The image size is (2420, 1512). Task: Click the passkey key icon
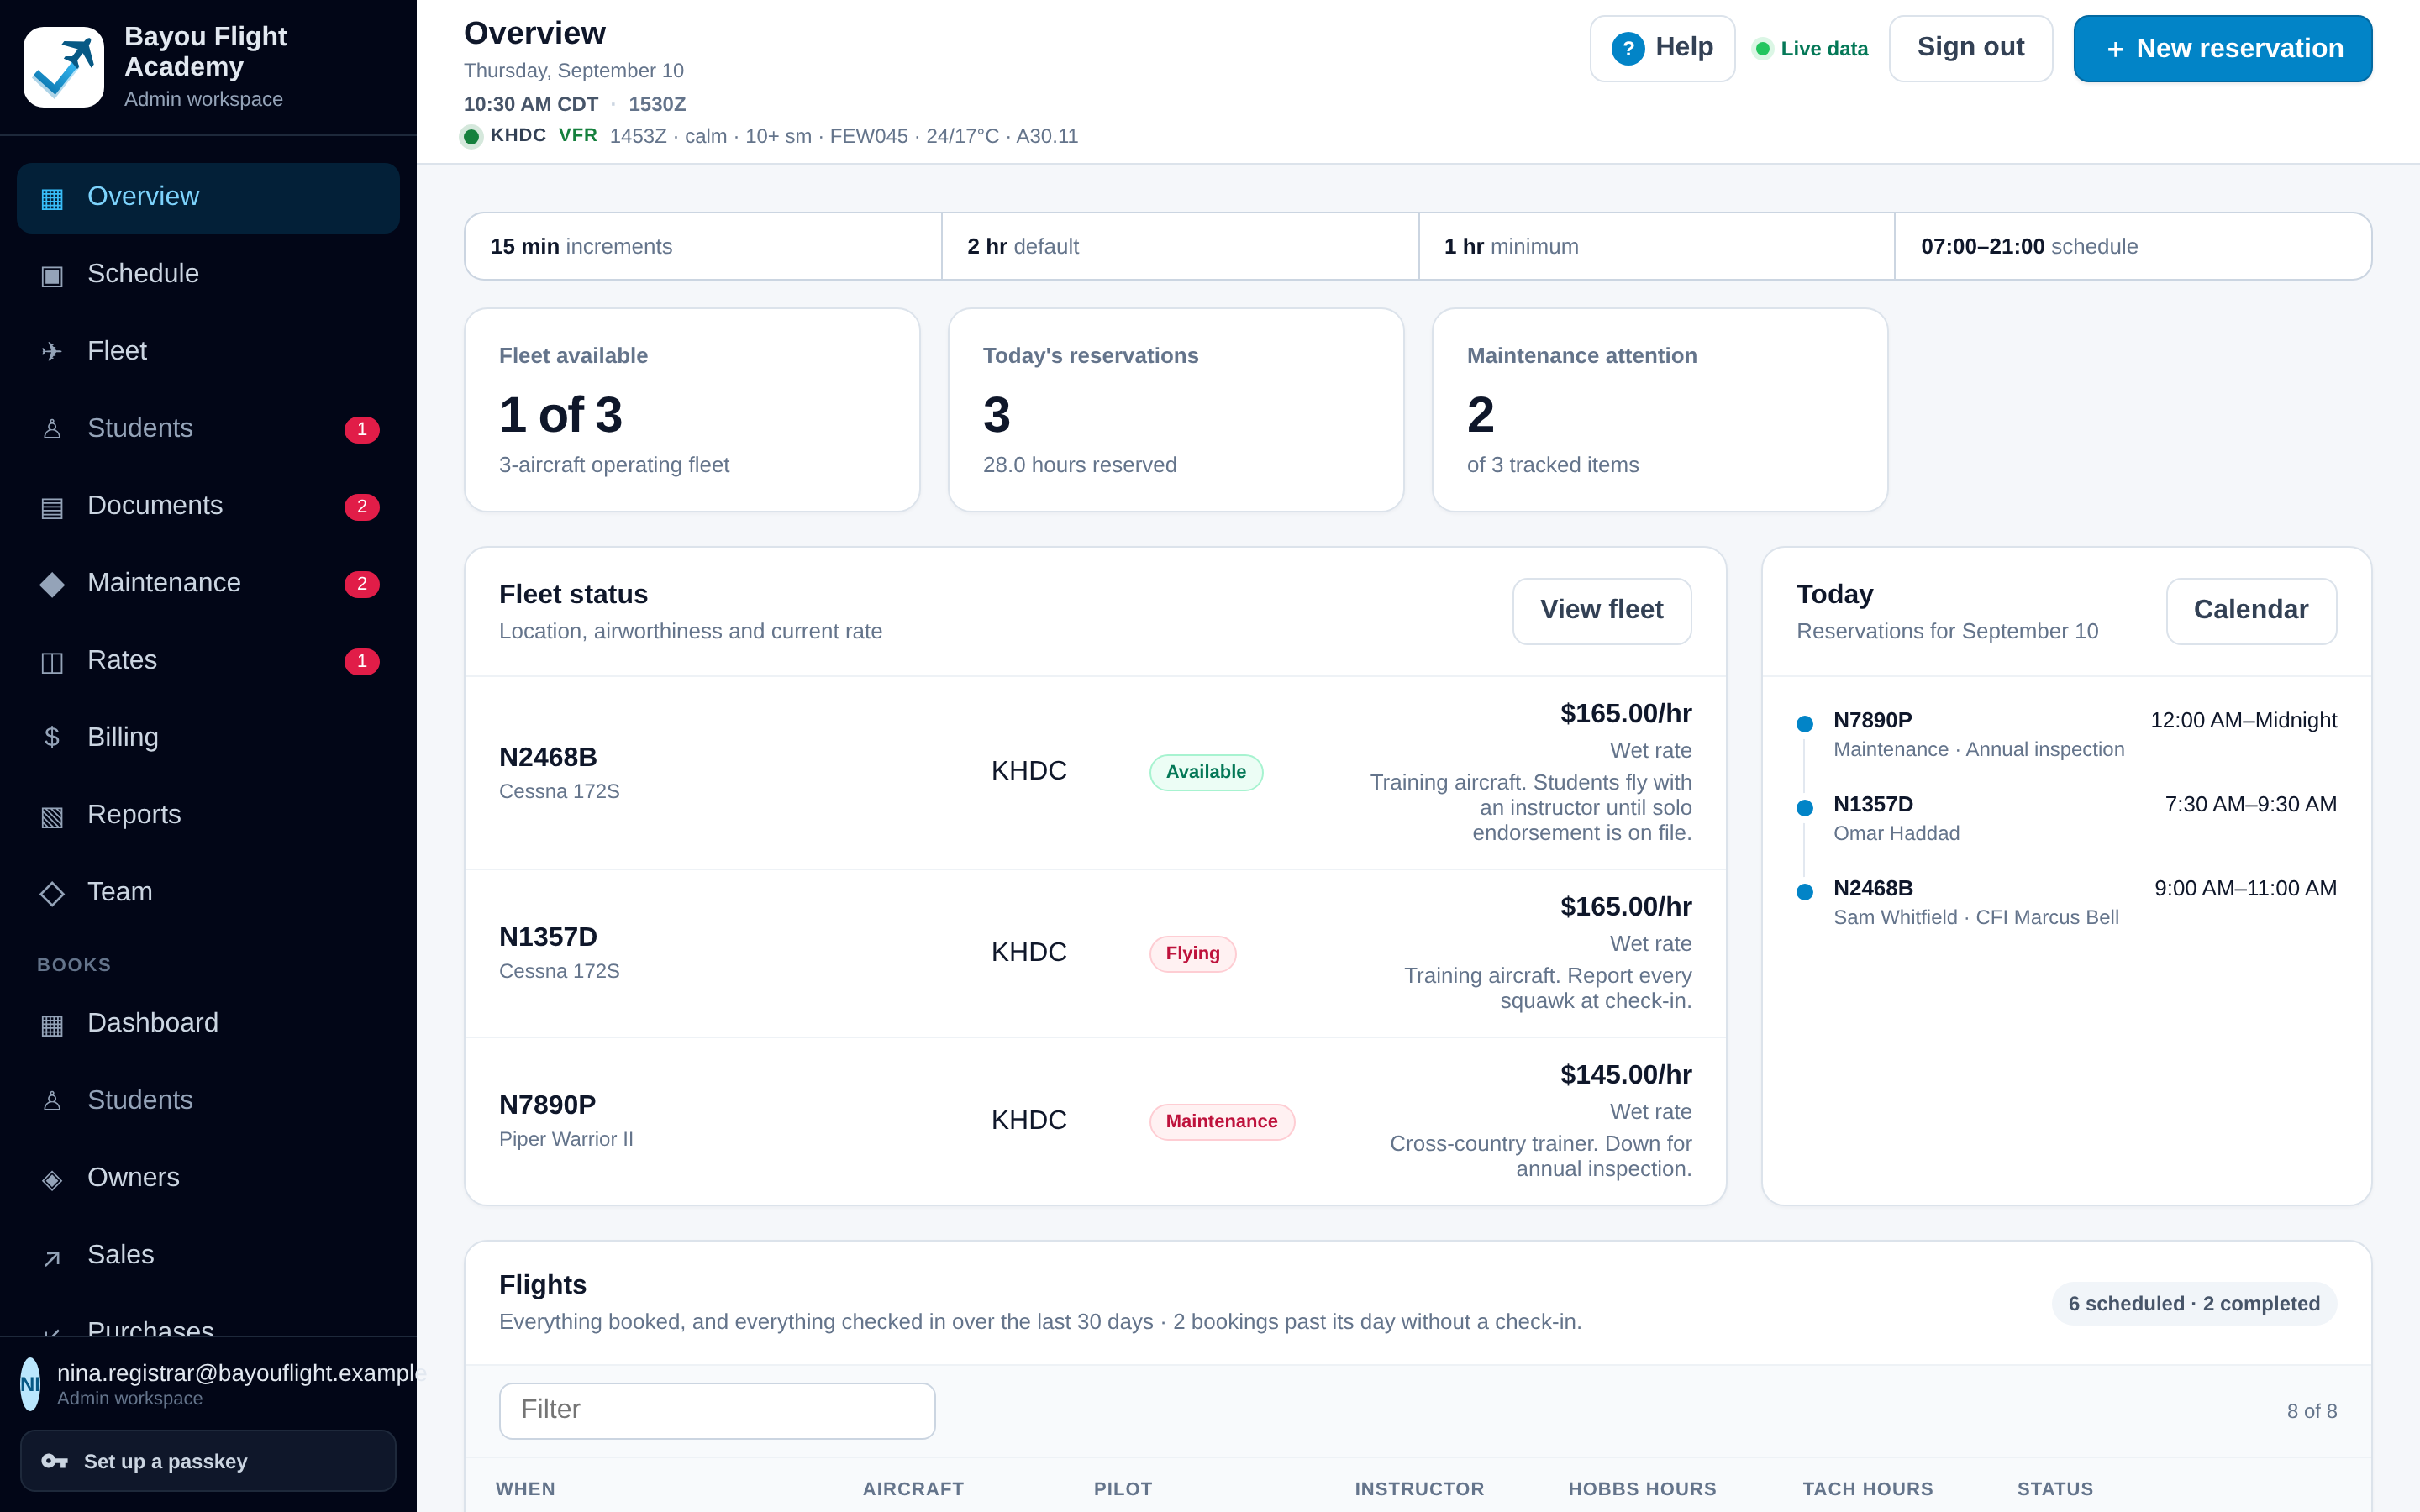tap(54, 1461)
